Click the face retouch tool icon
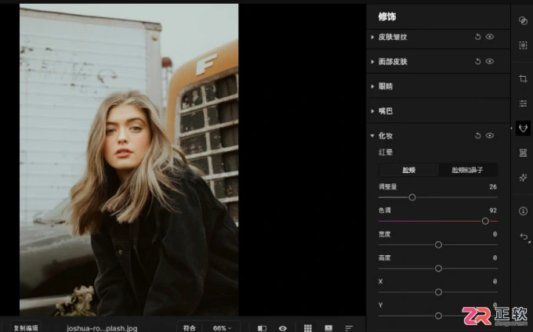 (x=523, y=128)
